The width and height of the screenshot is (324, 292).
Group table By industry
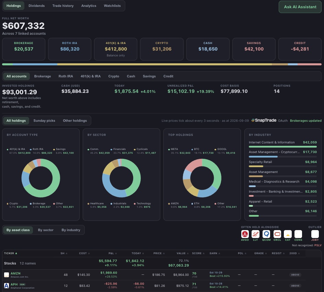71,230
